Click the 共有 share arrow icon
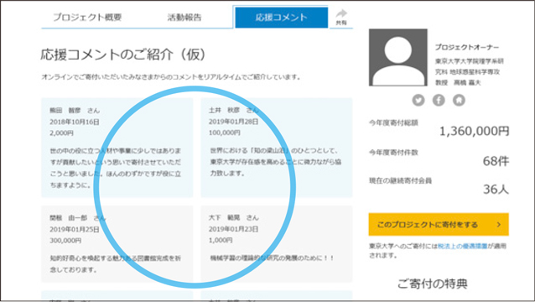This screenshot has width=535, height=302. coord(341,13)
